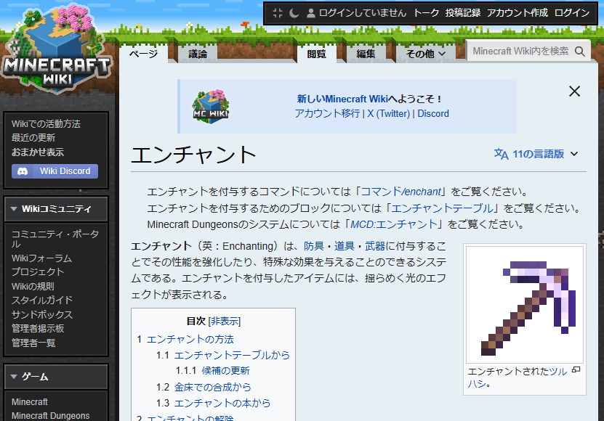Click the MC Wiki cube icon in banner
Image resolution: width=604 pixels, height=421 pixels.
[x=211, y=107]
